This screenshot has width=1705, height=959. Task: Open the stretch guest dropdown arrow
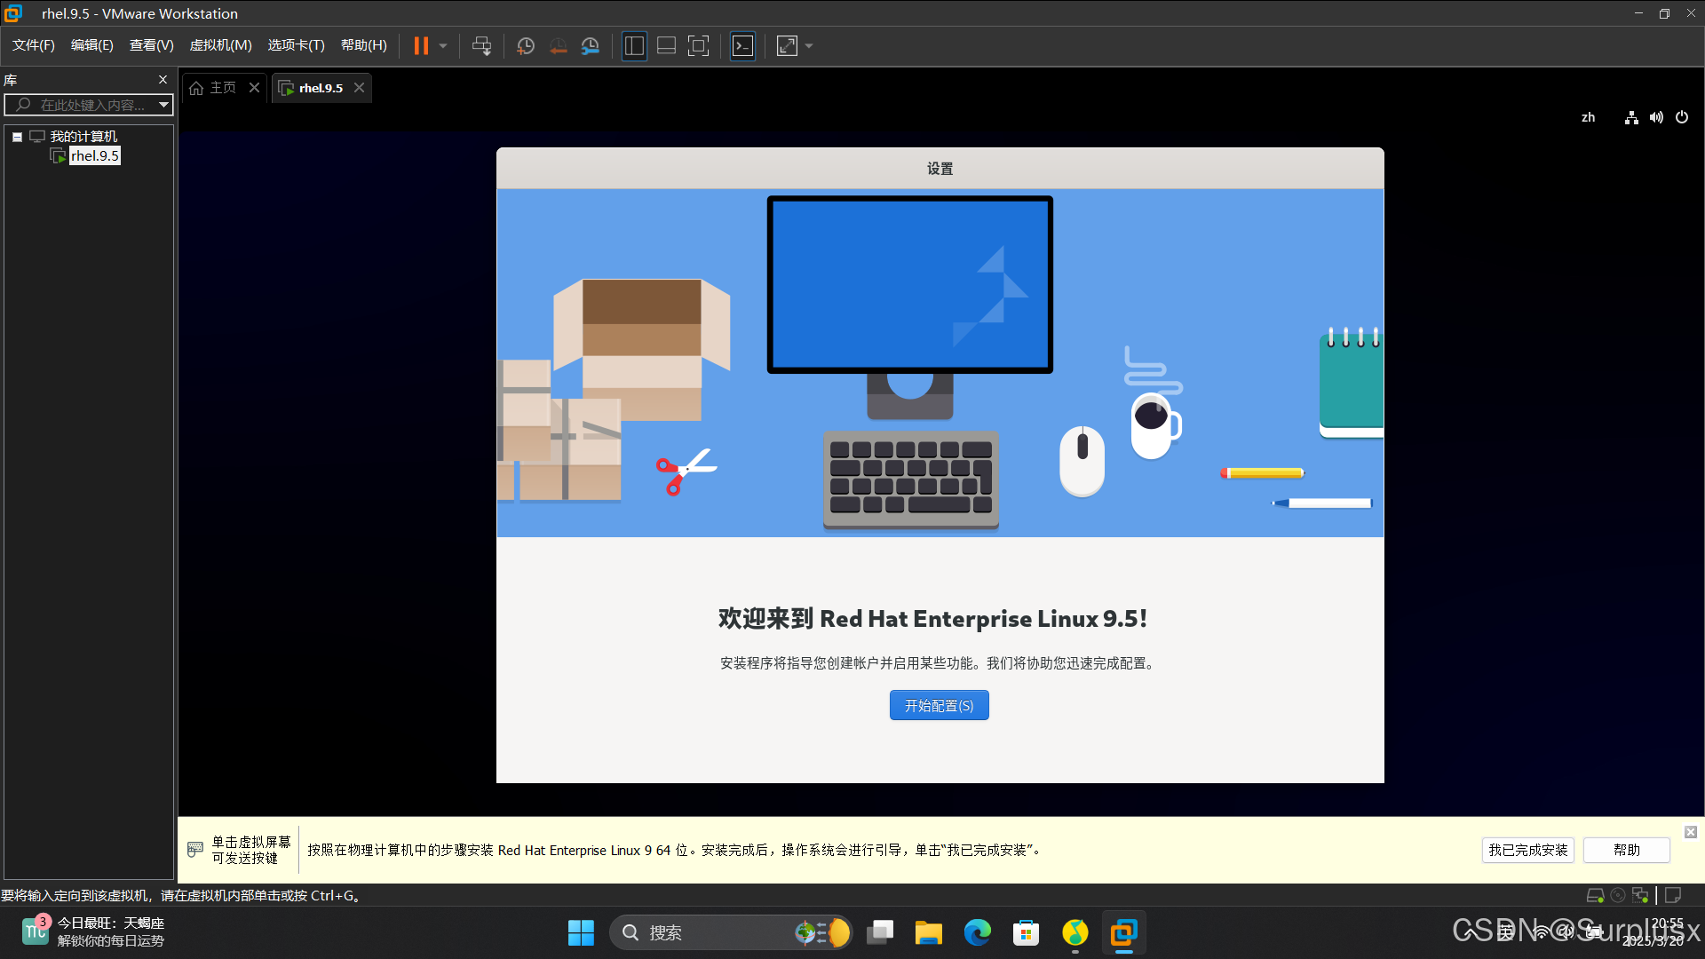click(809, 46)
